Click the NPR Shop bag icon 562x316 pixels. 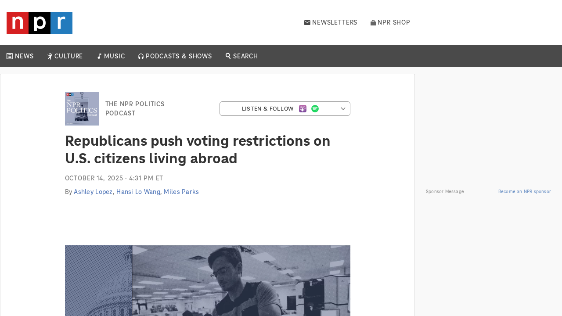pyautogui.click(x=373, y=23)
